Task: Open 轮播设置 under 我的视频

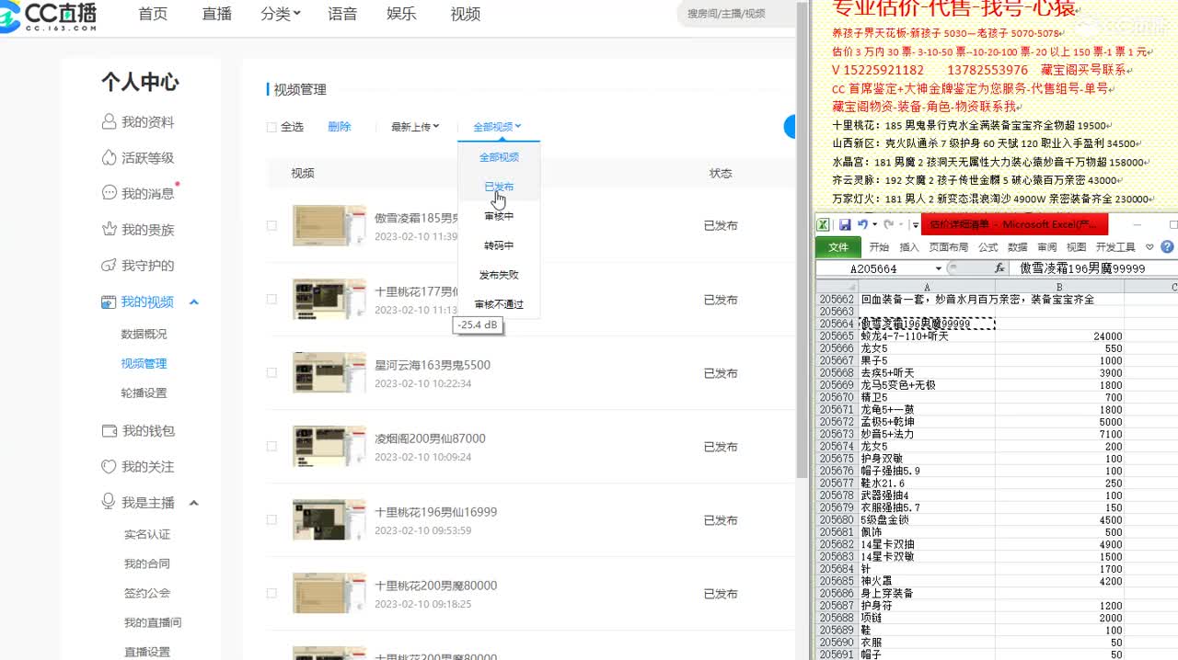Action: click(x=144, y=393)
